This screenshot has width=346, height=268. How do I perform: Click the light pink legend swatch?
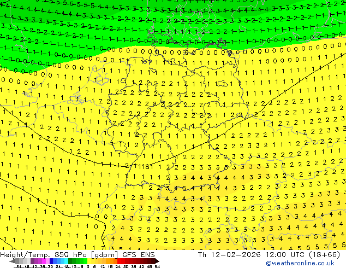click(x=47, y=261)
